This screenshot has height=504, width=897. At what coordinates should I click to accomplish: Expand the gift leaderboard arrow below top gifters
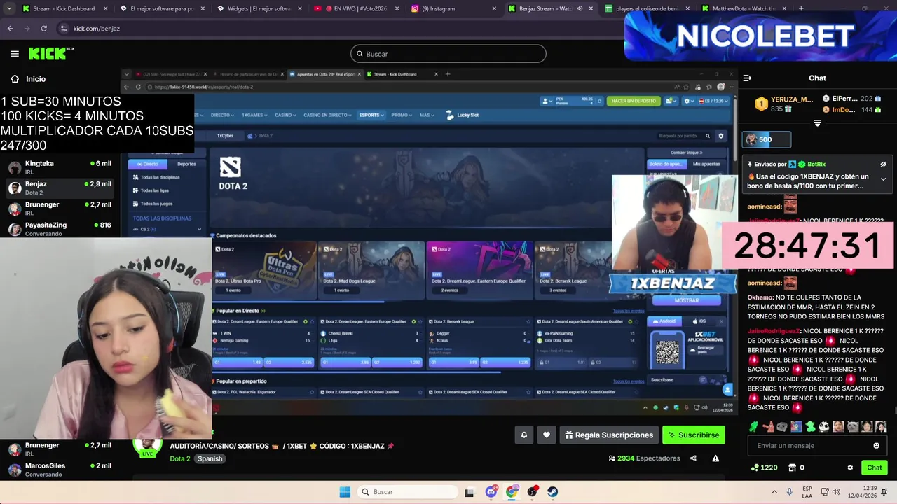coord(817,122)
